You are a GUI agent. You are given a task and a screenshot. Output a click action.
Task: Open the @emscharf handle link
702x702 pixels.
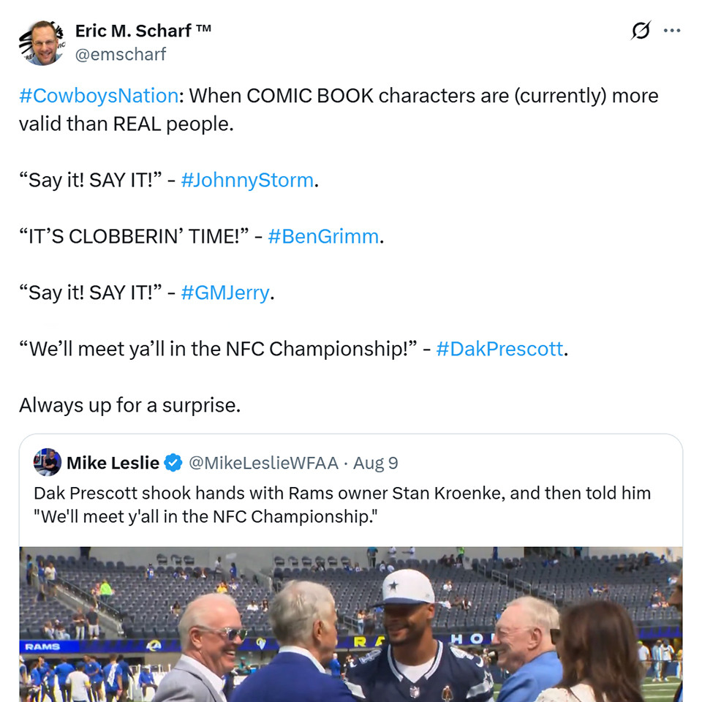[x=121, y=54]
